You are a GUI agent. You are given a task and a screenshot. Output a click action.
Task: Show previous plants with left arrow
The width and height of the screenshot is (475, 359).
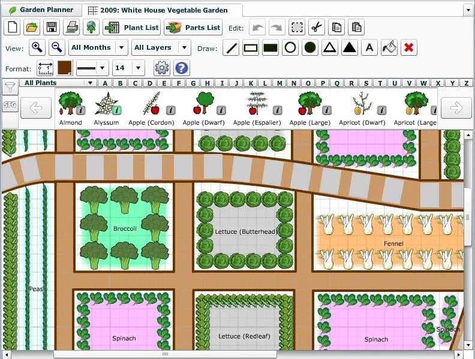(x=36, y=108)
